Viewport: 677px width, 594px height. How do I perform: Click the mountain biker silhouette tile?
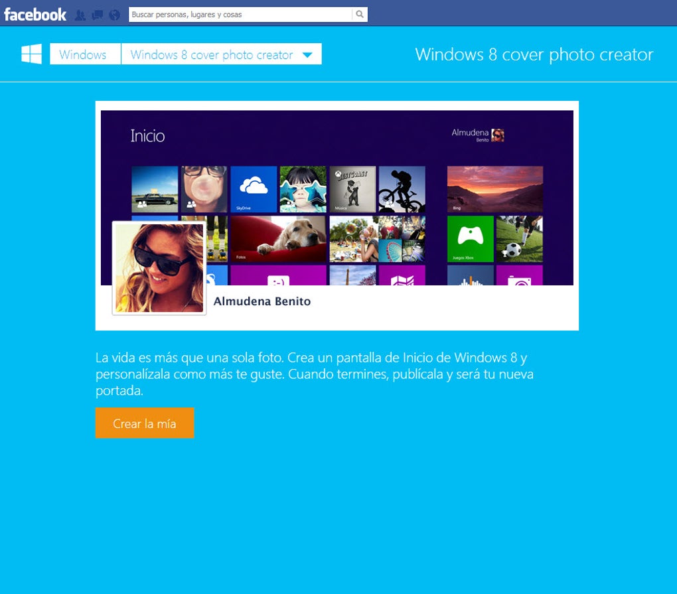pyautogui.click(x=402, y=190)
